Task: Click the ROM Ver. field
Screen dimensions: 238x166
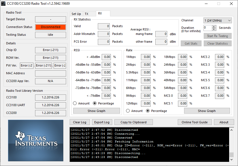Action: point(51,58)
